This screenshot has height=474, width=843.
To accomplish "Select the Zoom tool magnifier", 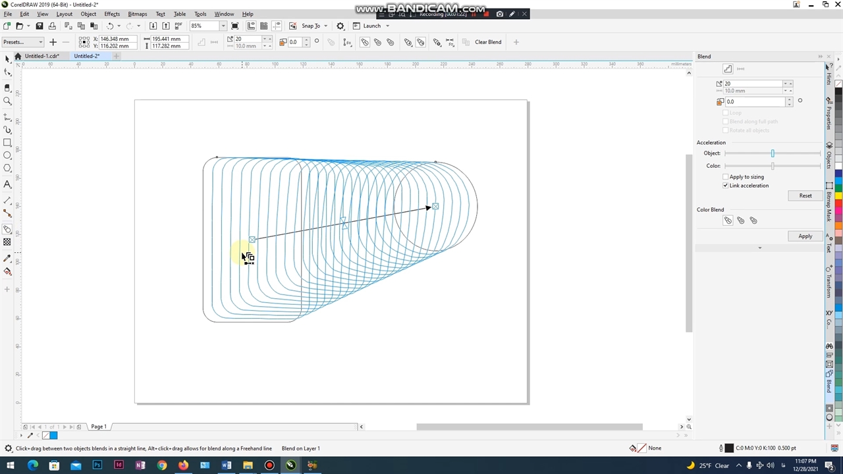I will [x=7, y=101].
